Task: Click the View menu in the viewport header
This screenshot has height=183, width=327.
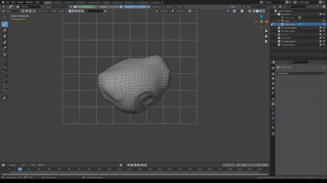Action: [54, 11]
